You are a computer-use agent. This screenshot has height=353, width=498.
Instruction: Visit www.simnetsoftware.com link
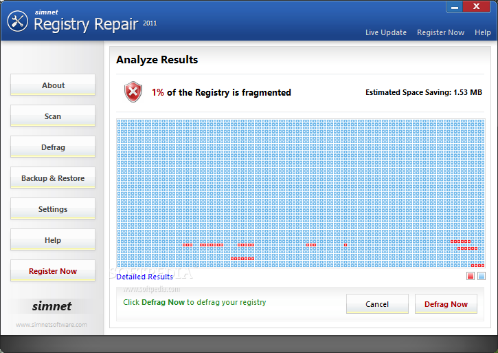[x=52, y=325]
